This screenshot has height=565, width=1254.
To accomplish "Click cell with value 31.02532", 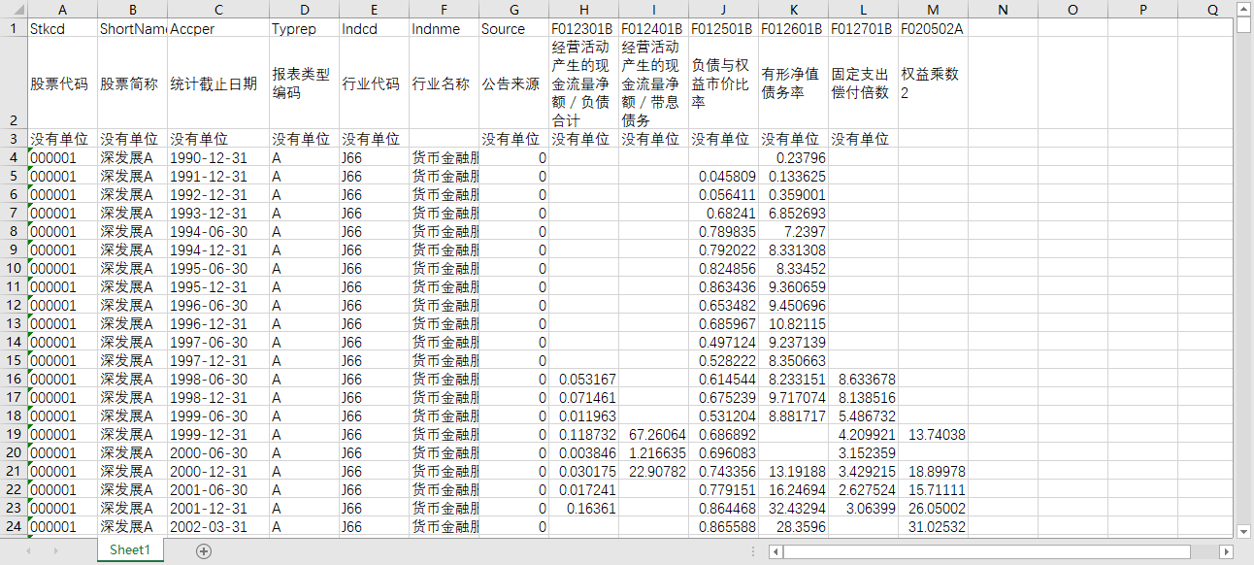I will [933, 526].
